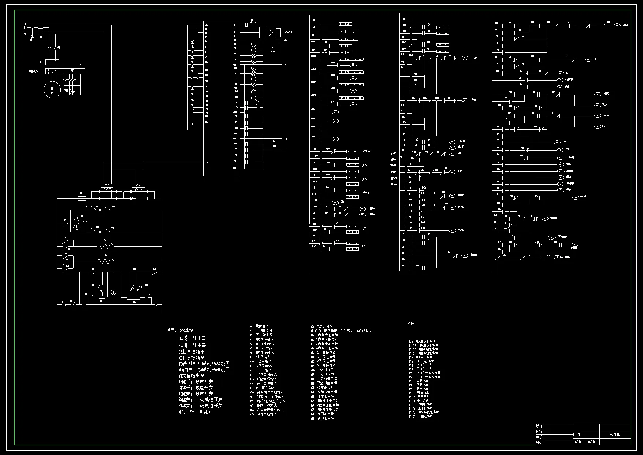Select output legend line 'Y20: 快车继电器'
Viewport: 643px width, 455px height.
click(x=322, y=388)
